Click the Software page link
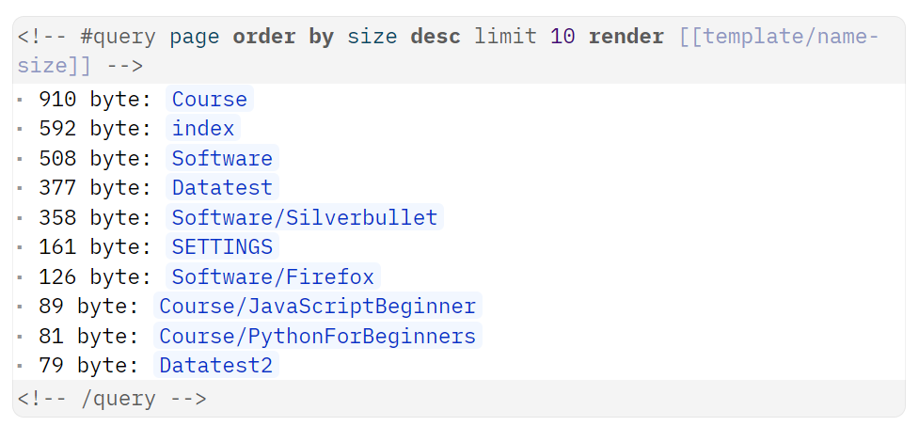This screenshot has width=919, height=426. (x=222, y=159)
